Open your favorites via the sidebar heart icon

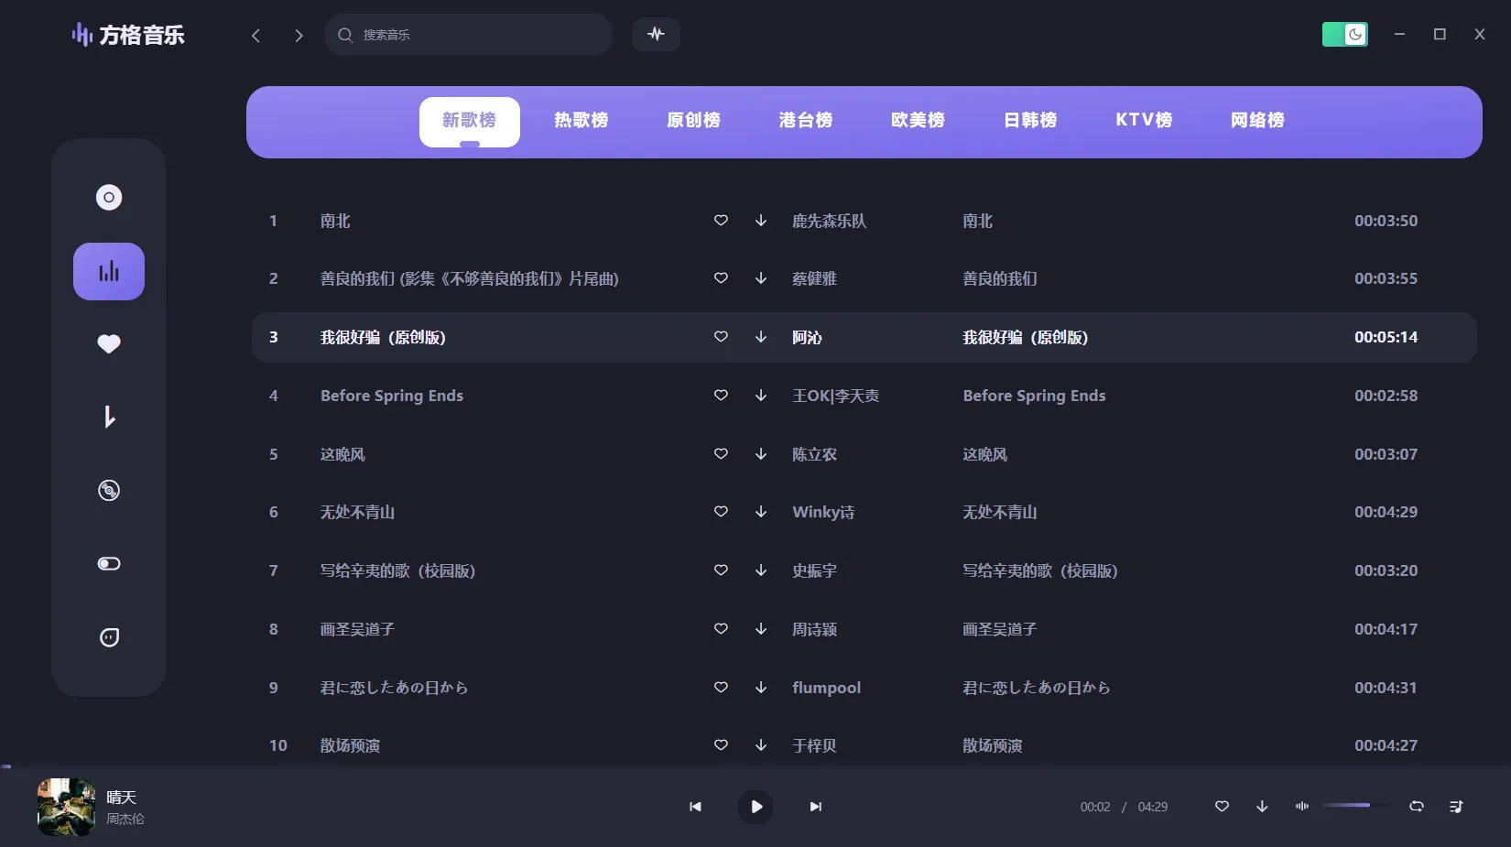[x=108, y=343]
